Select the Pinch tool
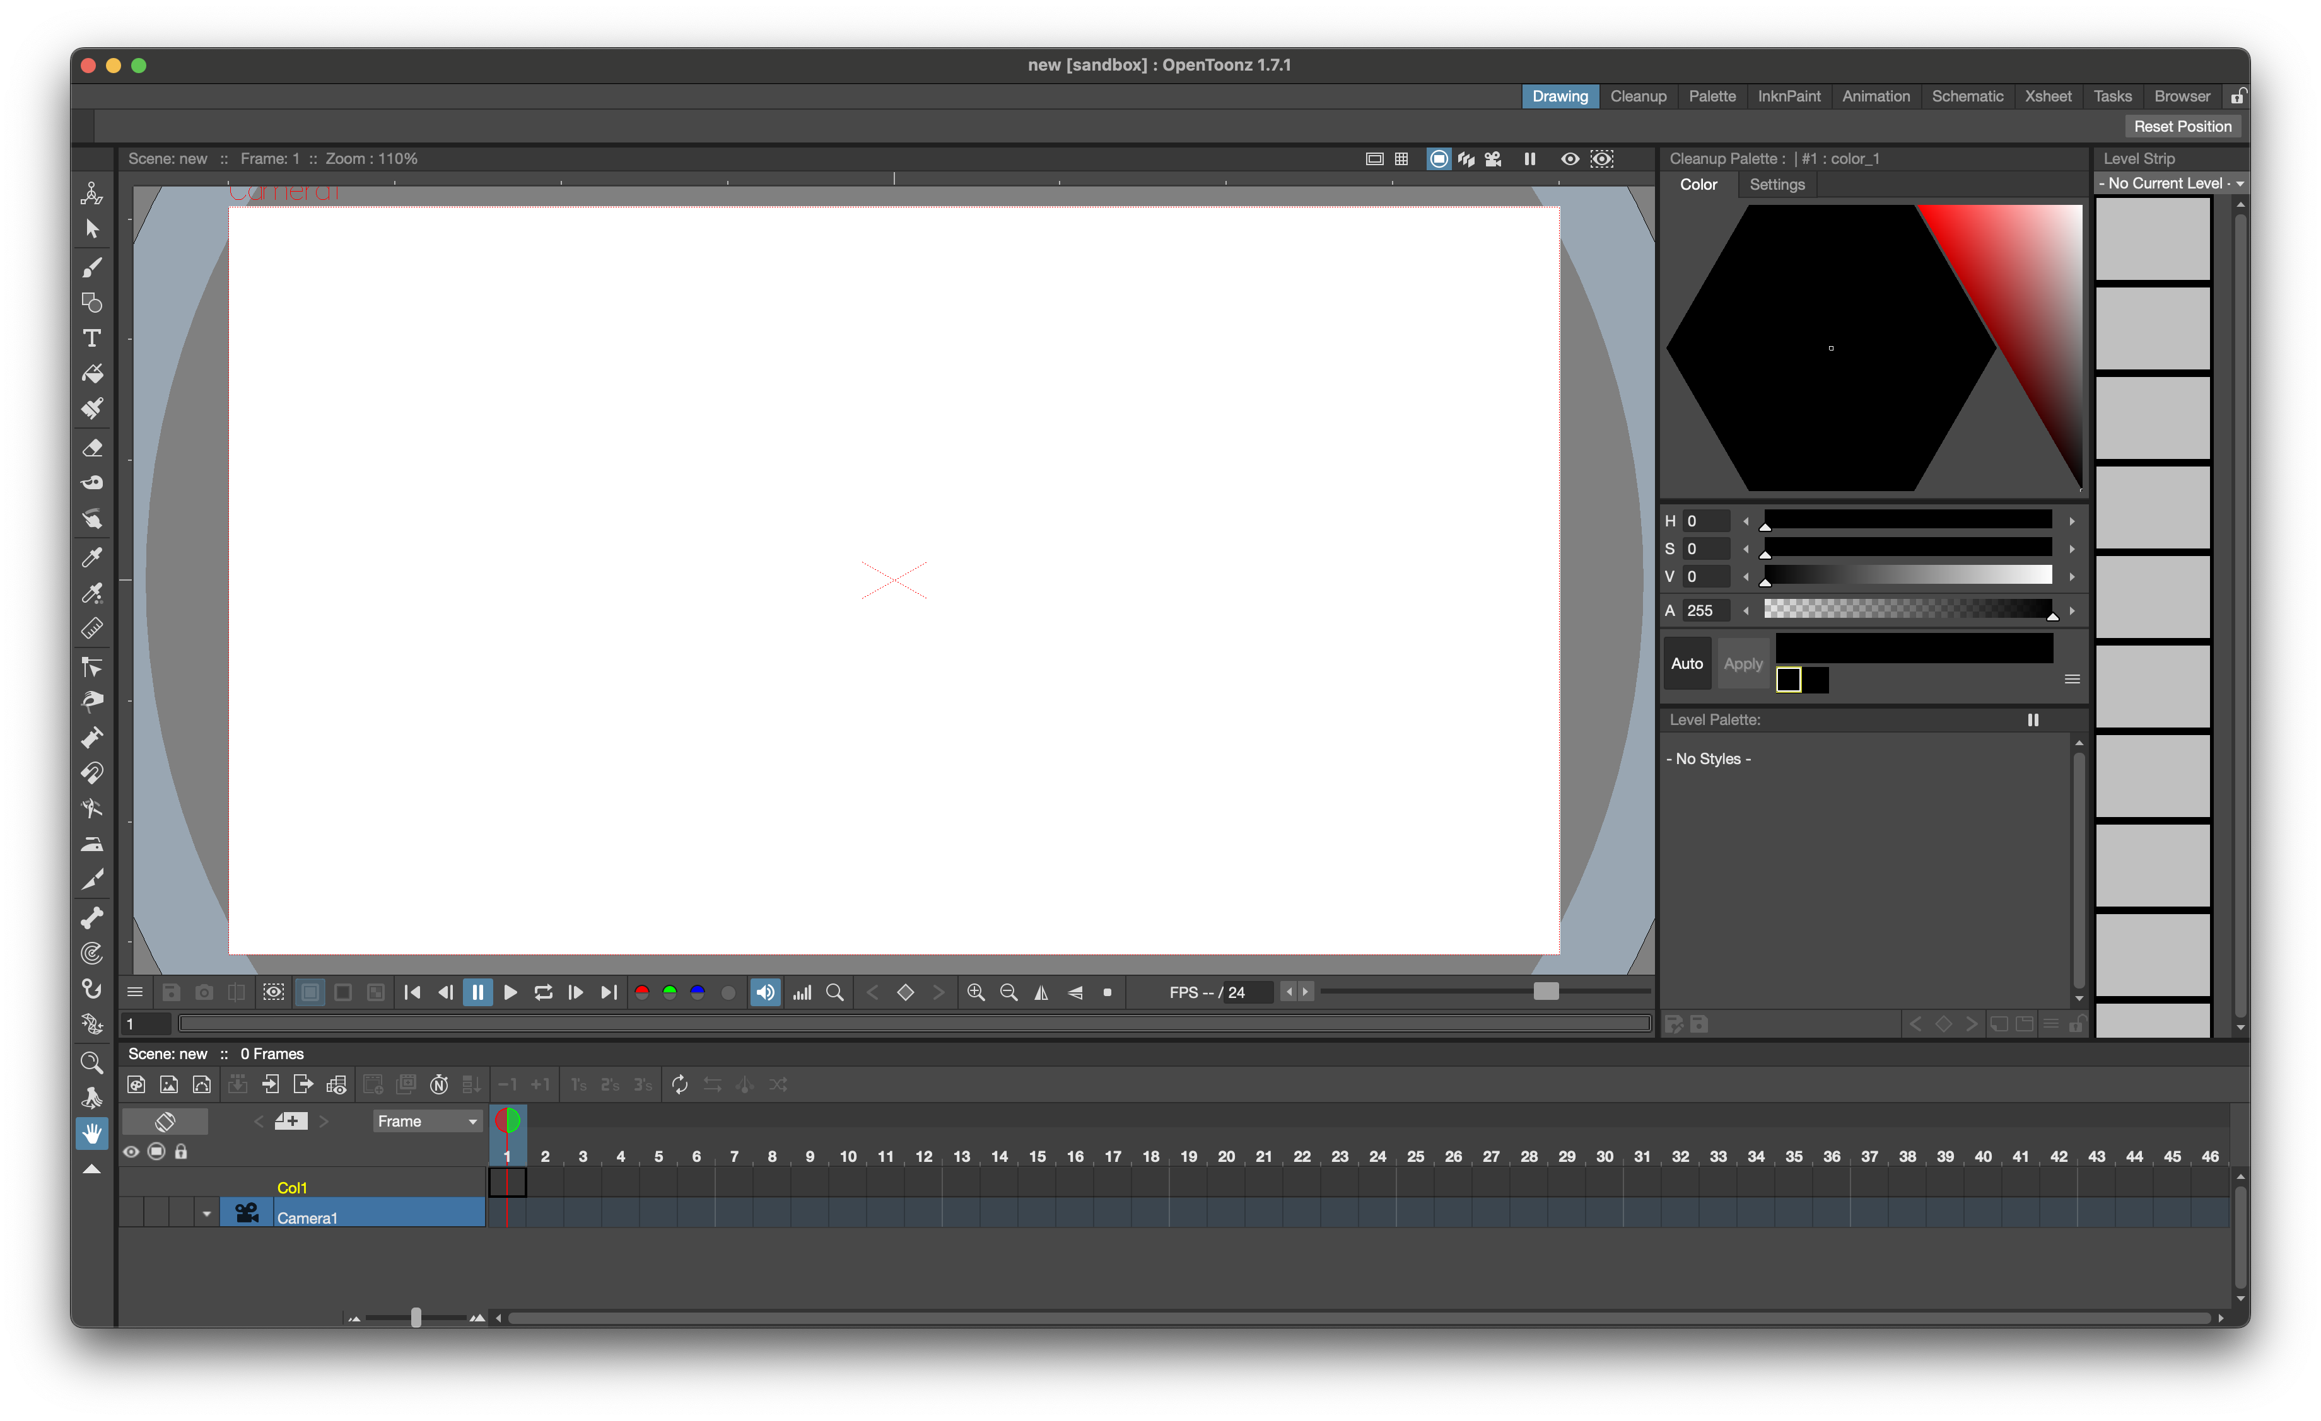The height and width of the screenshot is (1421, 2321). [x=91, y=702]
